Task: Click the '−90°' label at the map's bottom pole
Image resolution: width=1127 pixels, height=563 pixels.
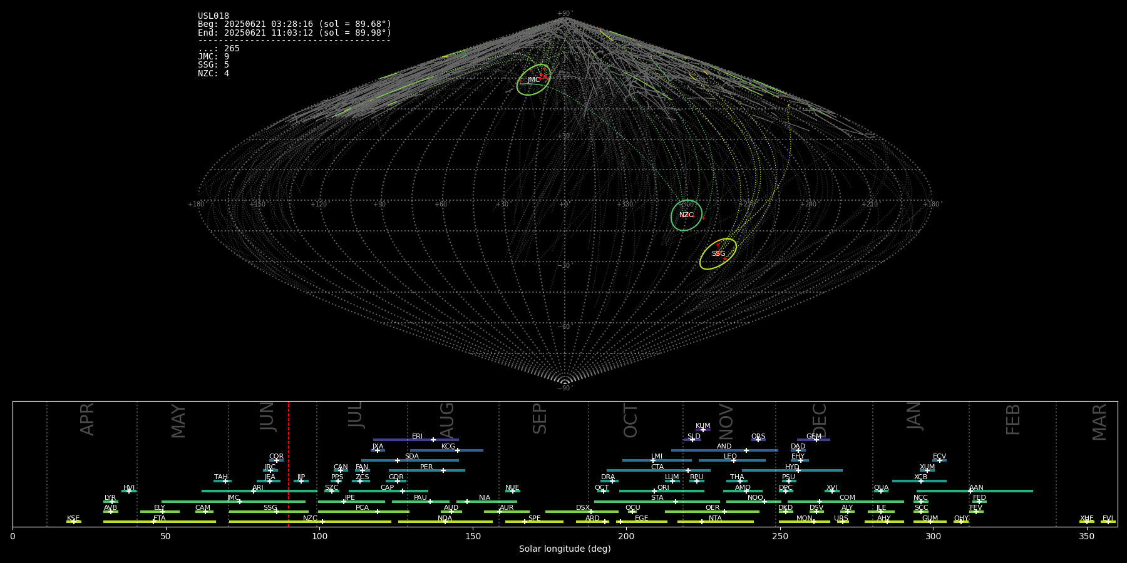Action: pos(565,388)
